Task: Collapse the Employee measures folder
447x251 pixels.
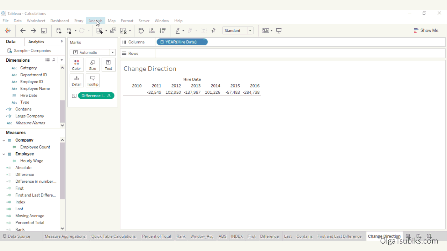Action: (x=4, y=154)
